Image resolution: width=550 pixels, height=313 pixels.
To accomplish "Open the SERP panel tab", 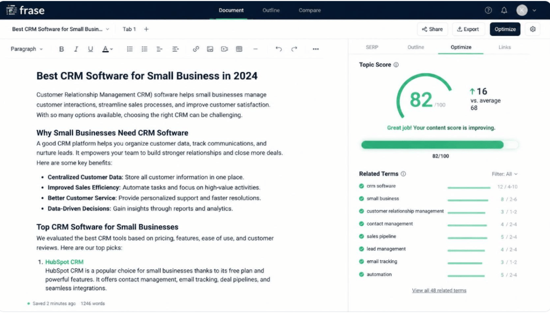I will tap(372, 47).
